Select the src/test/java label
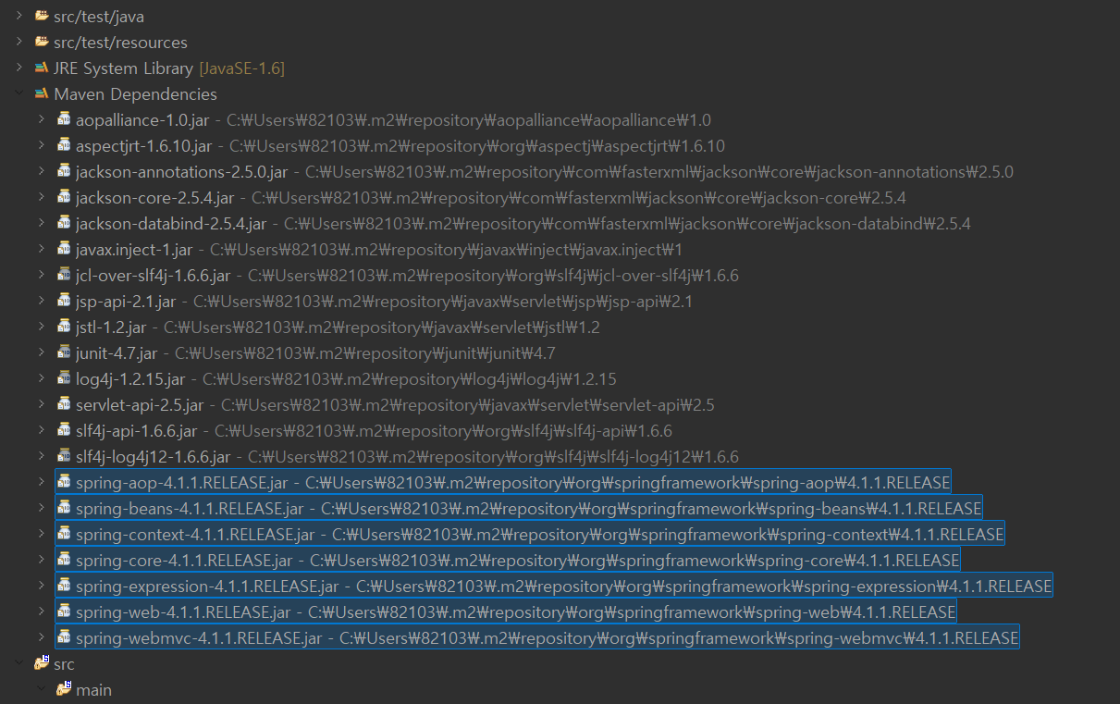 99,17
